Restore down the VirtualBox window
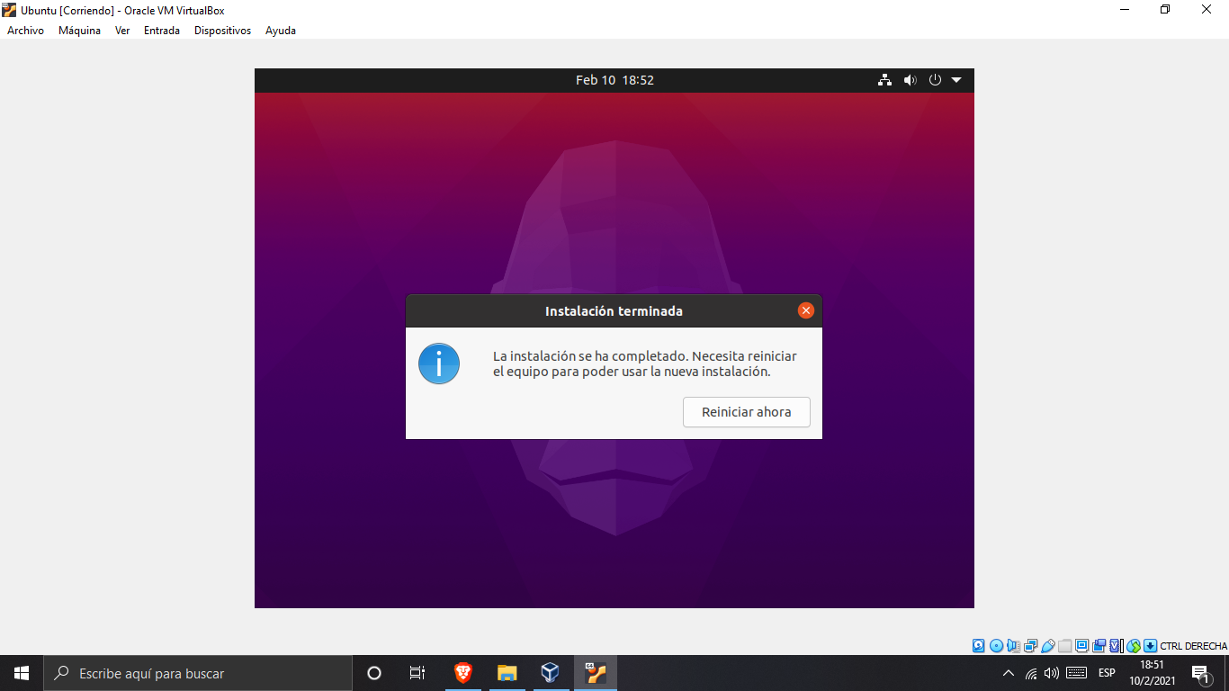 1166,10
